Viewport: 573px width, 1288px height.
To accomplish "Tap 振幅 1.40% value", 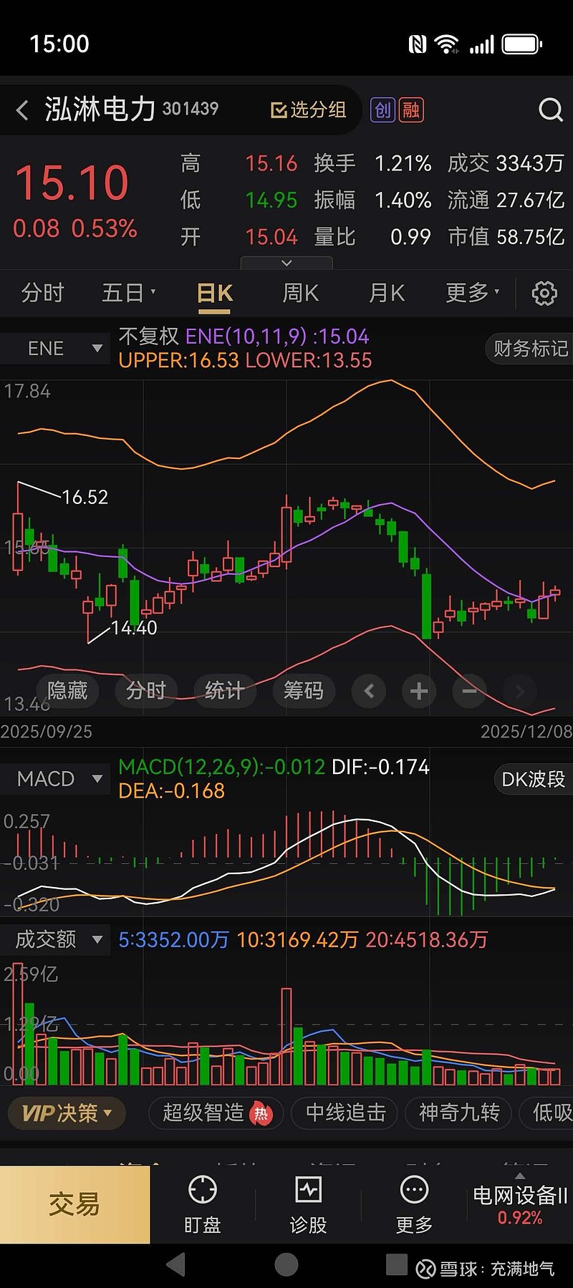I will tap(372, 200).
